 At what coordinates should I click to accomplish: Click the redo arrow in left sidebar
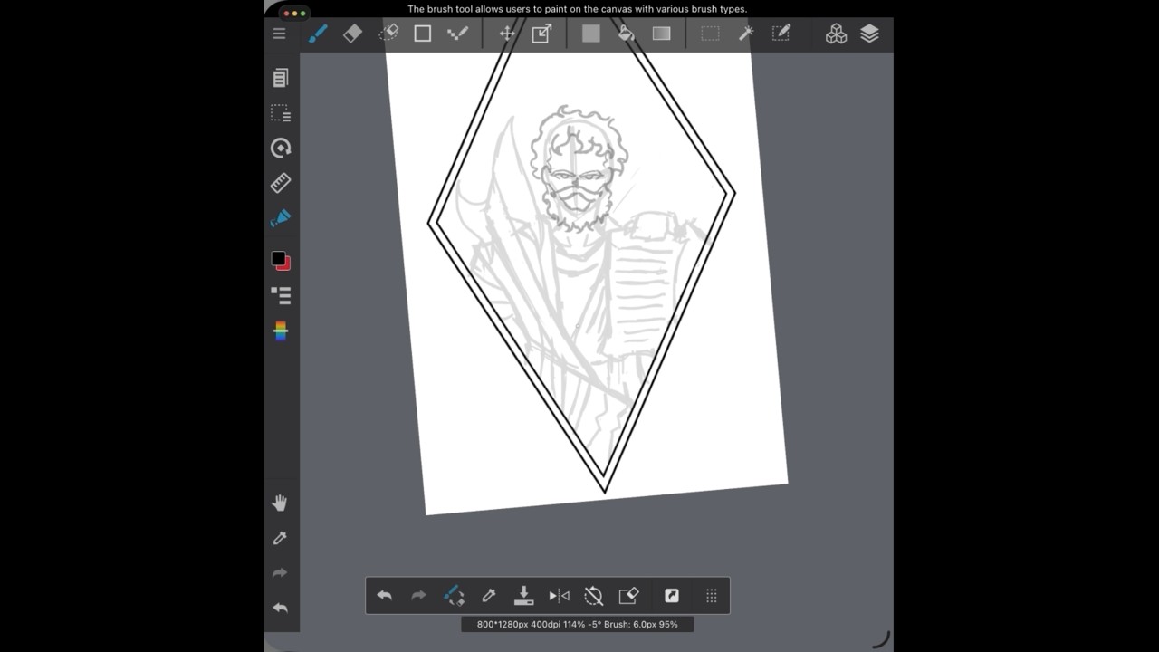tap(281, 572)
